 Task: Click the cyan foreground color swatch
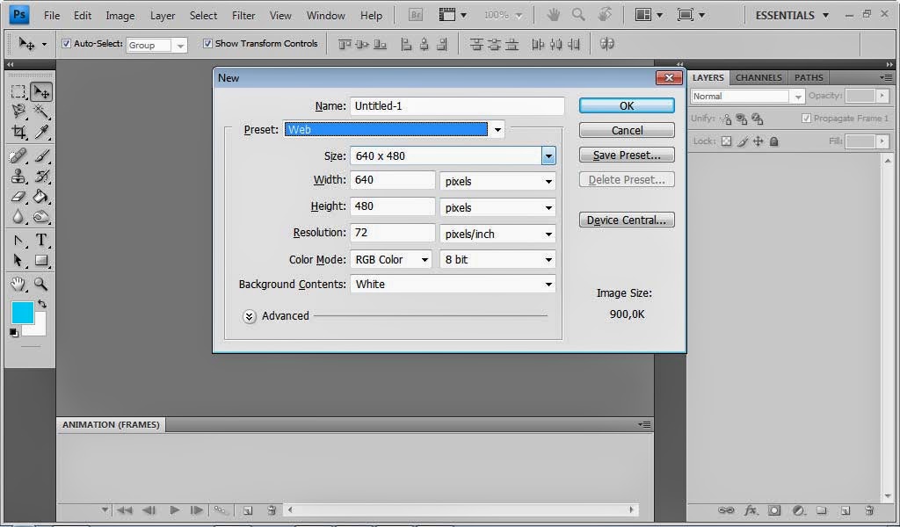[22, 312]
